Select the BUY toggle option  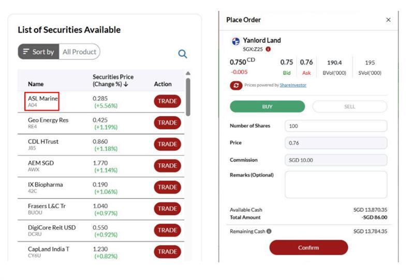tap(267, 106)
